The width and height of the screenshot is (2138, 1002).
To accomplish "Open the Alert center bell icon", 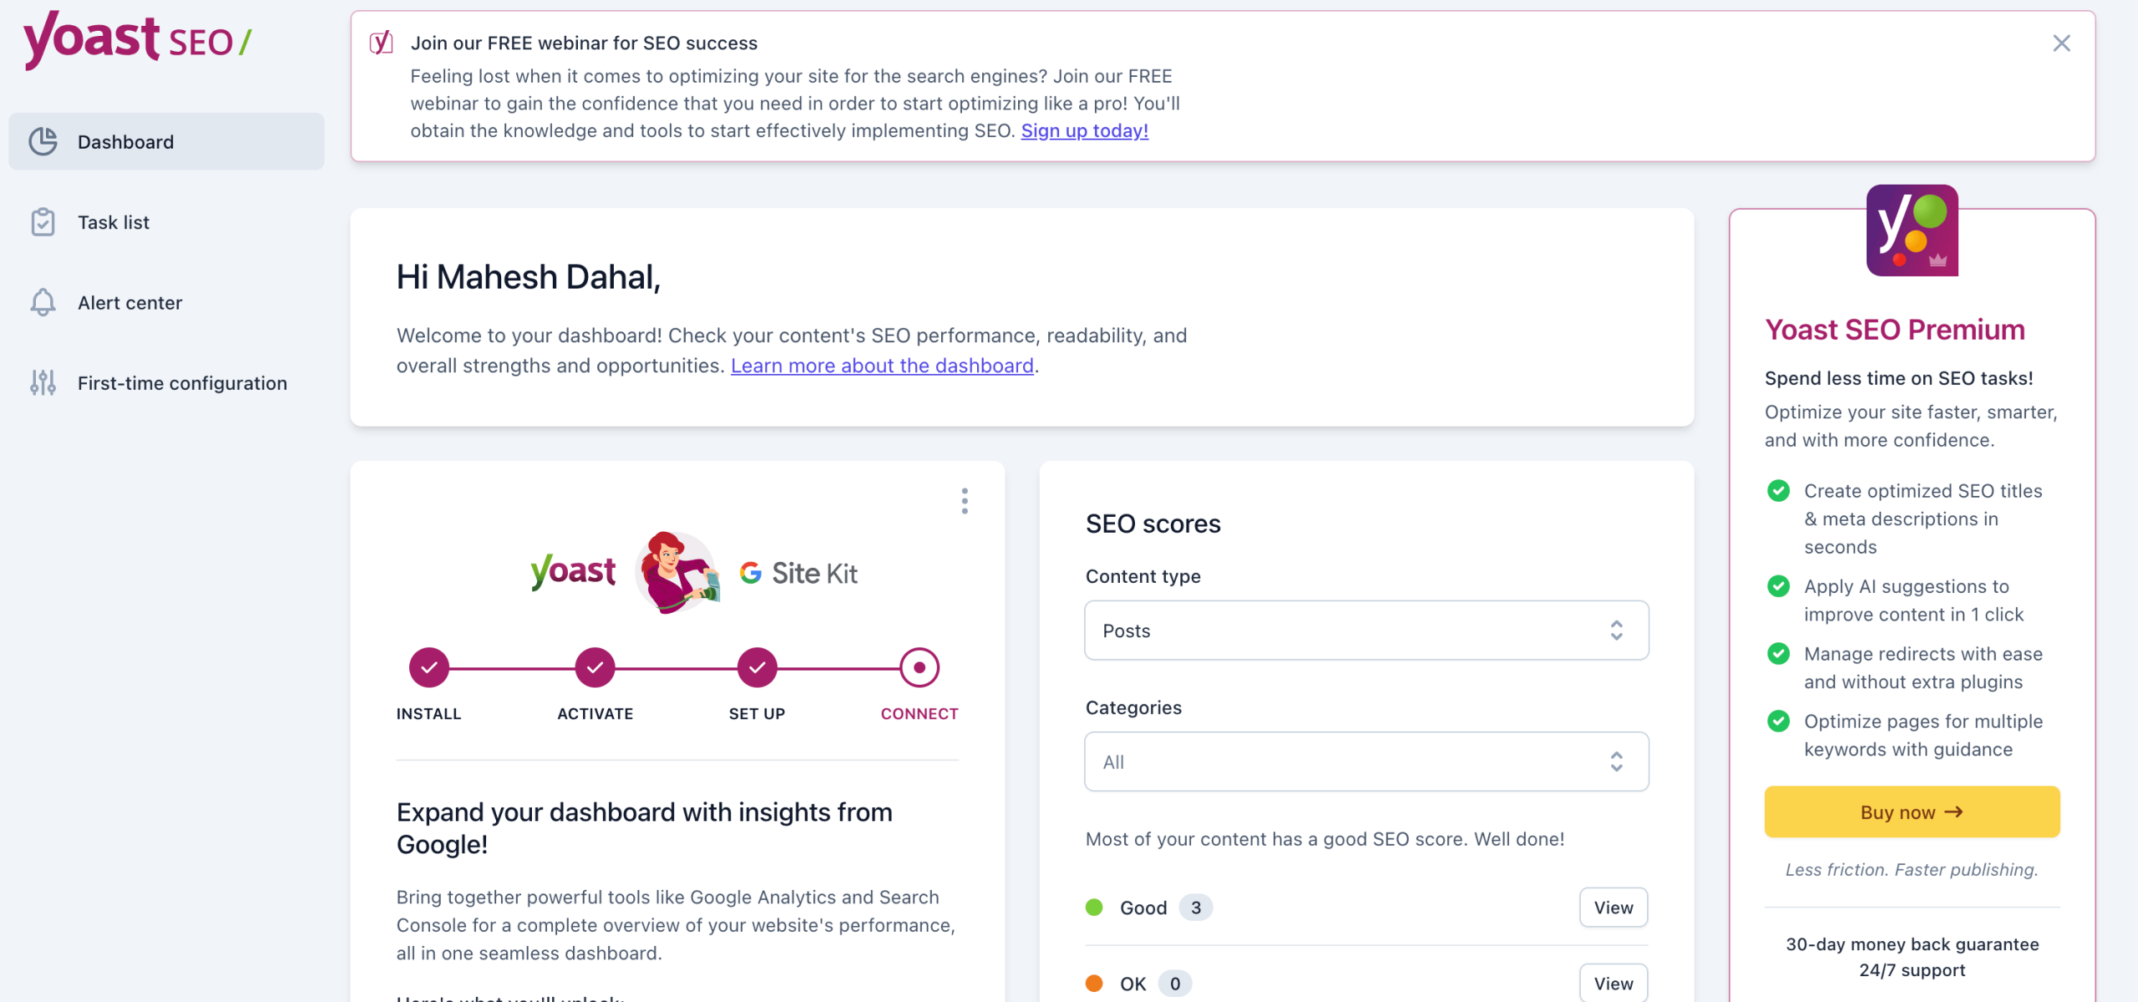I will 43,302.
